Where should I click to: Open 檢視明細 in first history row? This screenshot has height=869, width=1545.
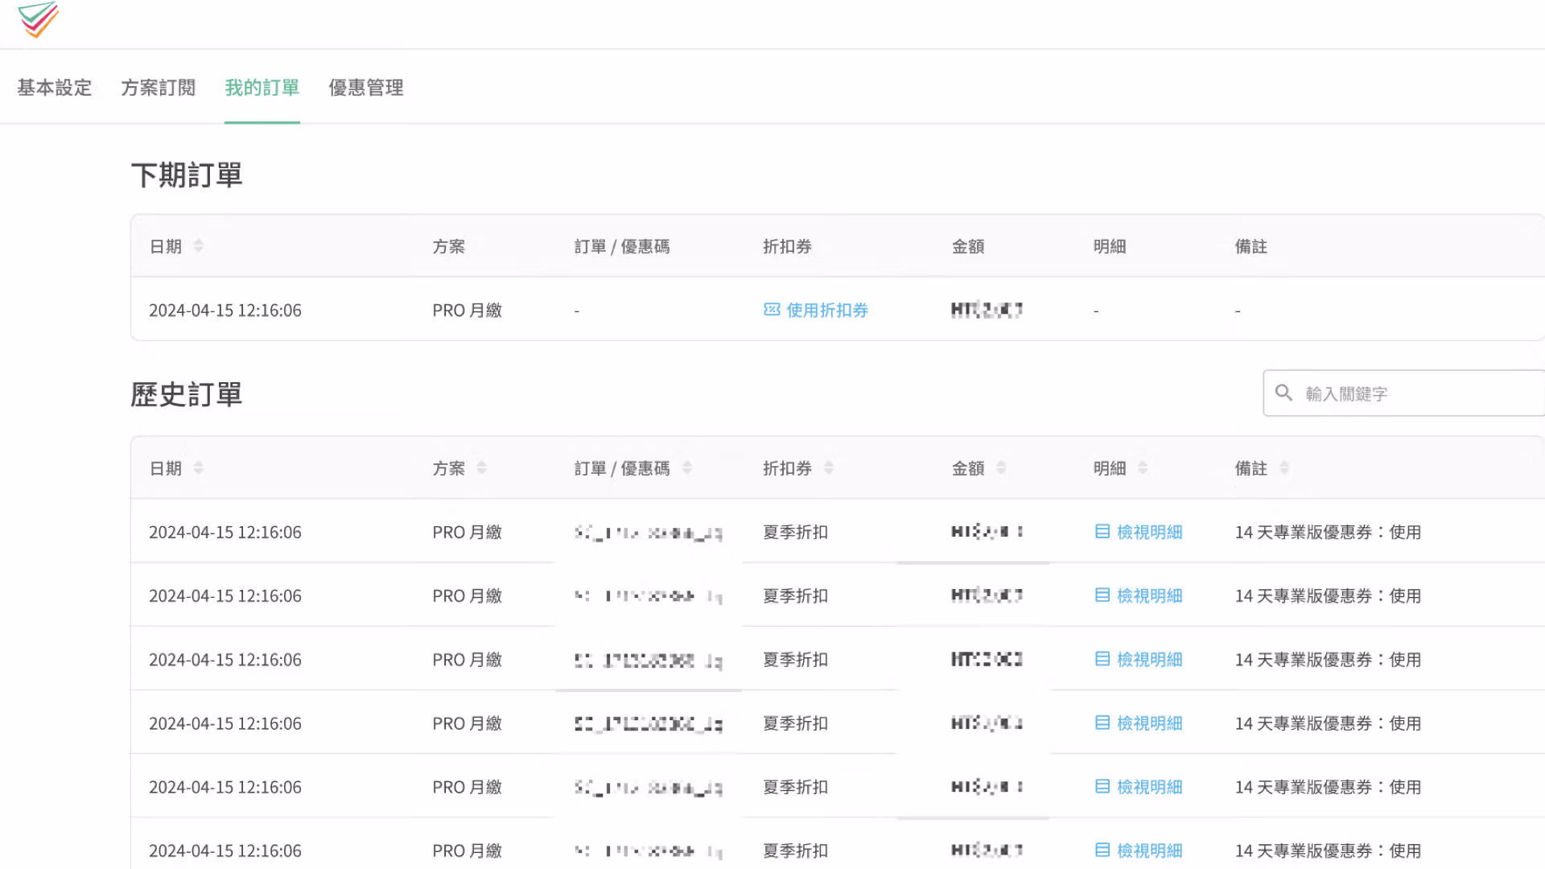(1150, 532)
